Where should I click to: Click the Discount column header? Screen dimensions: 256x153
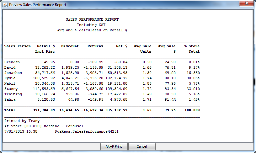click(x=70, y=46)
